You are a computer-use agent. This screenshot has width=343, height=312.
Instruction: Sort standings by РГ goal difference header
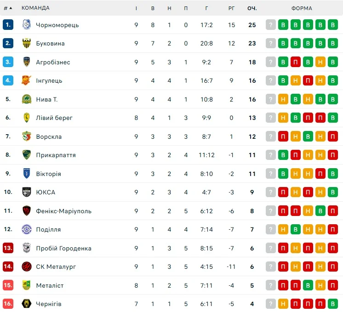click(x=231, y=8)
